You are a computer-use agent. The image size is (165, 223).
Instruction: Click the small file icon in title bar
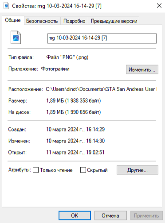6,6
